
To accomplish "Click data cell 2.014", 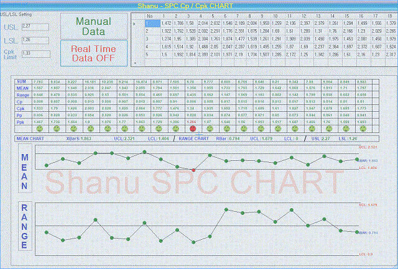I will 203,24.
